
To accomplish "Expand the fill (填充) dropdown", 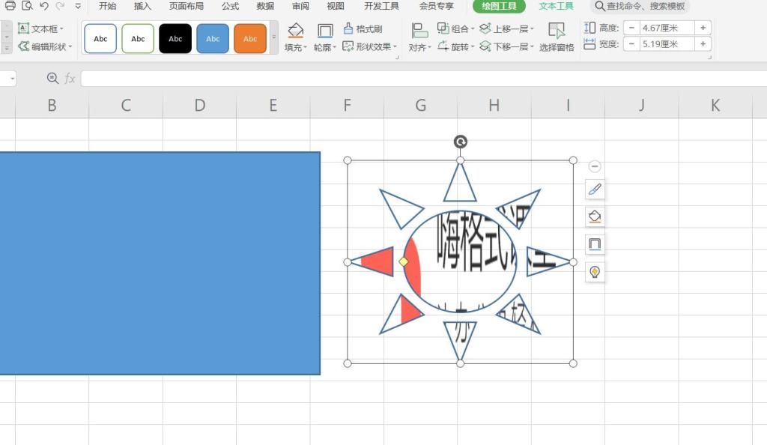I will click(x=297, y=47).
